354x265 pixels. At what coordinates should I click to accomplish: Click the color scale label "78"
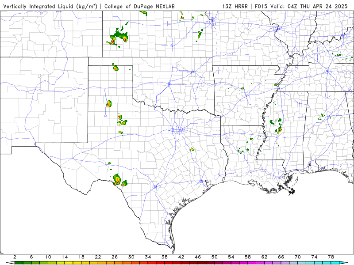pyautogui.click(x=331, y=257)
